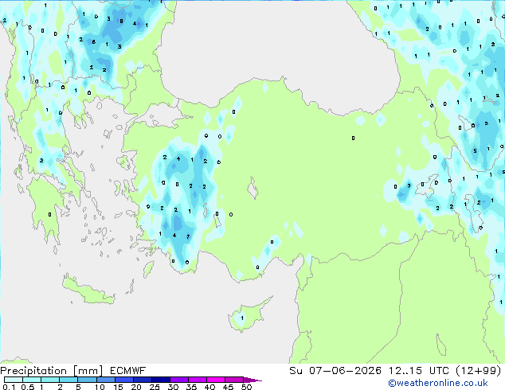505x390 pixels.
Task: Click the 20–25 mm legend swatch
Action: (x=143, y=380)
